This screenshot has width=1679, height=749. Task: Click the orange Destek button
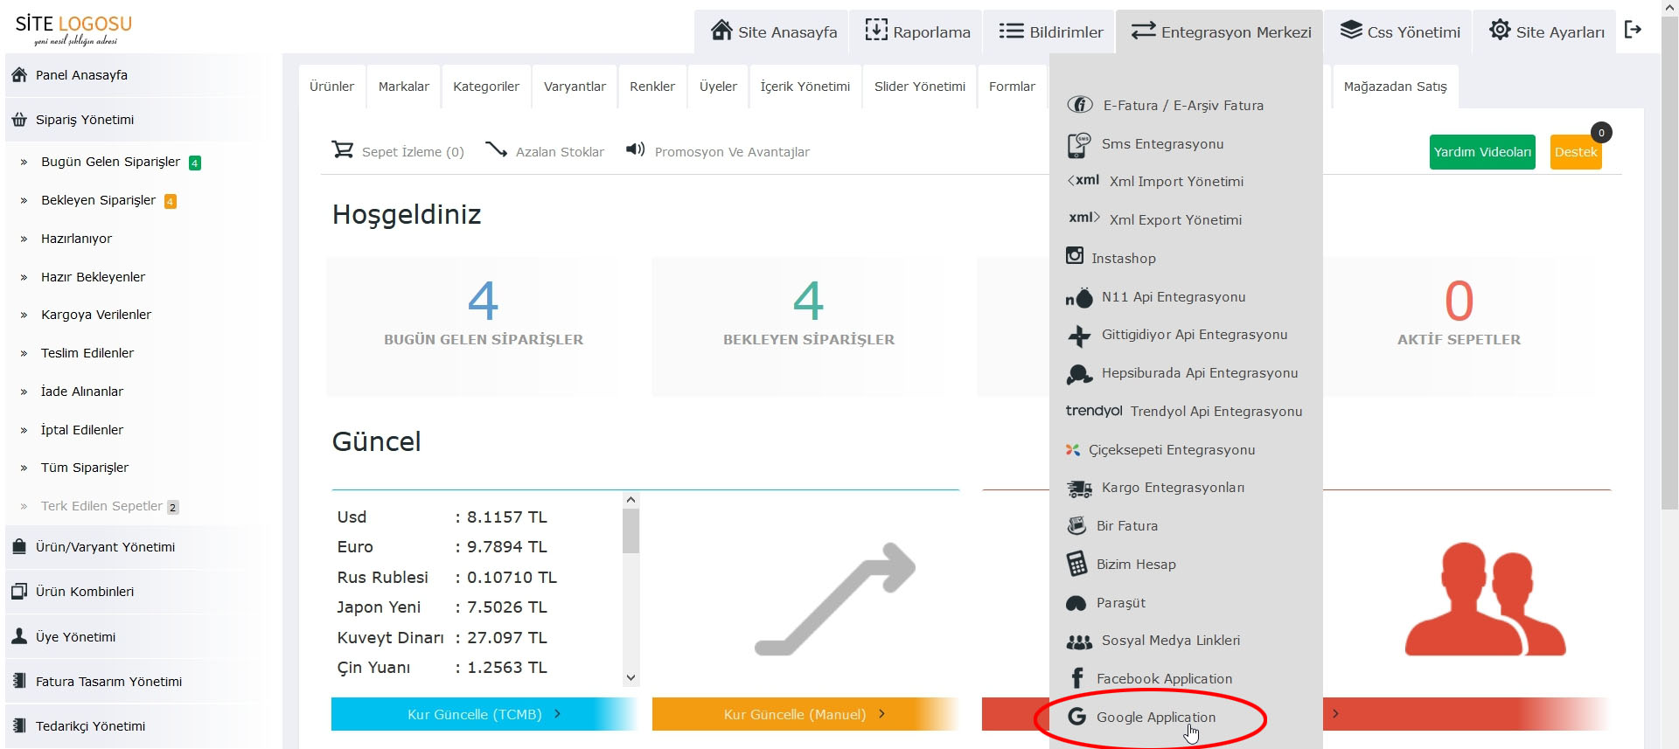[x=1576, y=152]
